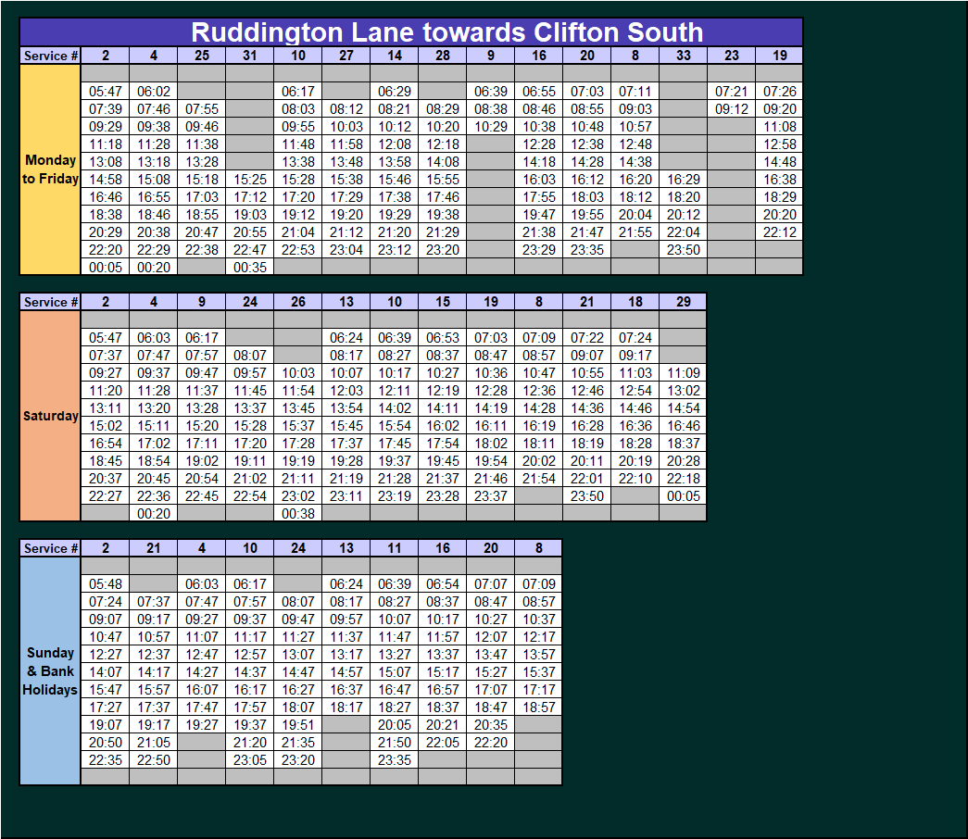The height and width of the screenshot is (839, 968).
Task: Click 12:27 in the Sunday table
Action: pyautogui.click(x=106, y=655)
